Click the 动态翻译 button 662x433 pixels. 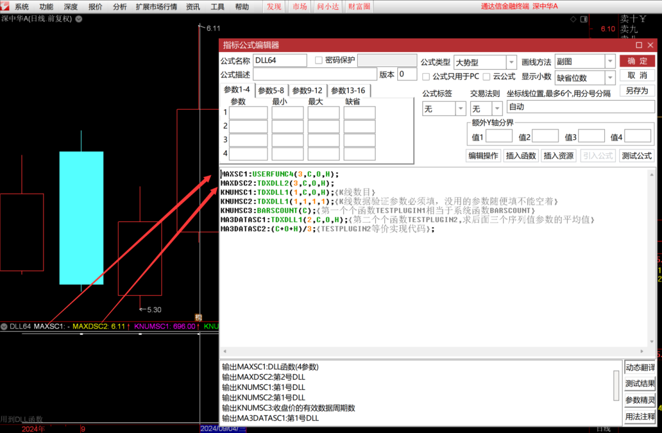coord(639,367)
